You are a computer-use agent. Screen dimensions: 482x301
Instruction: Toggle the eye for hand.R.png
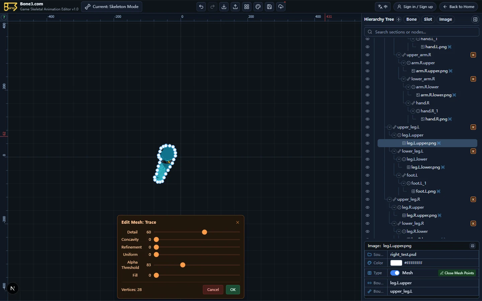click(368, 119)
